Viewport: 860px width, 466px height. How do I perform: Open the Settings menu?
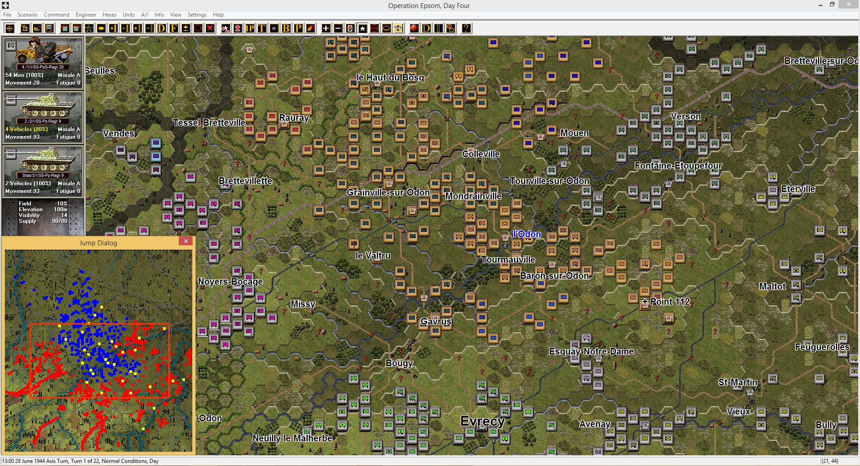[x=197, y=15]
